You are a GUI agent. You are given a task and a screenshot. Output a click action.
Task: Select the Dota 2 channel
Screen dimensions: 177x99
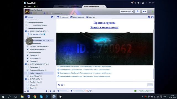point(32,88)
